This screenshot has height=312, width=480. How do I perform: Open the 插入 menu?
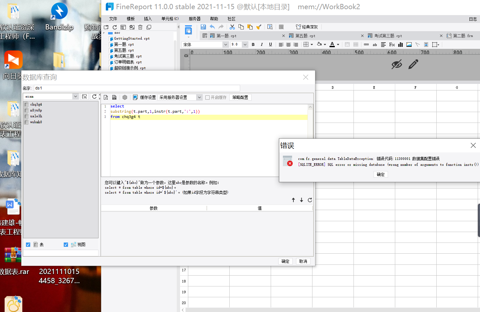pos(148,19)
